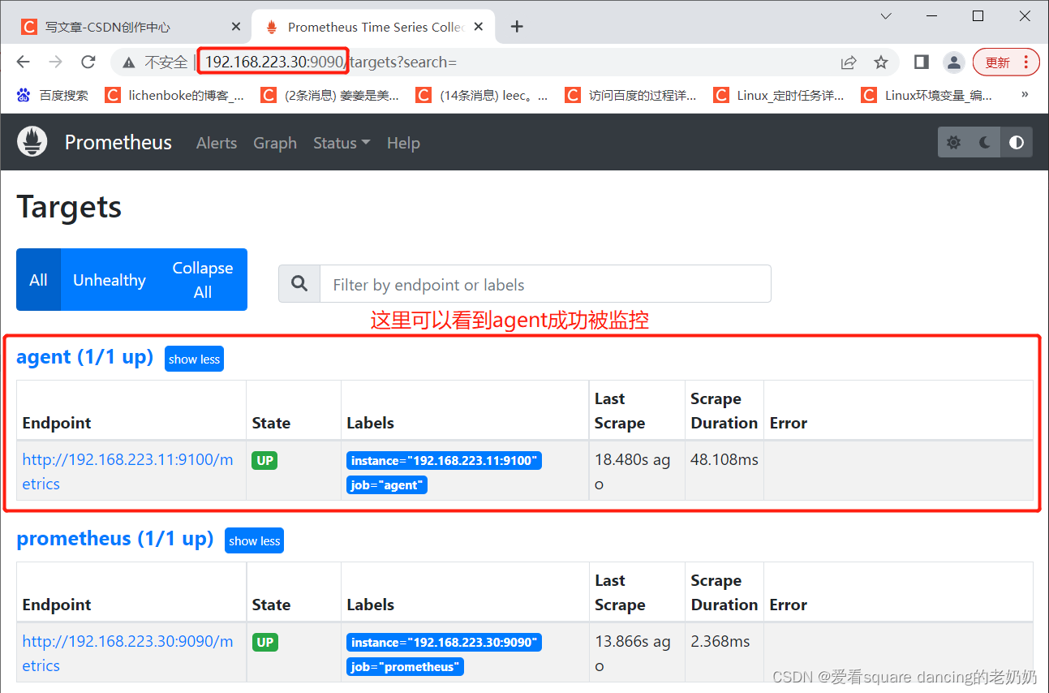The height and width of the screenshot is (693, 1049).
Task: Click Collapse All button
Action: (203, 280)
